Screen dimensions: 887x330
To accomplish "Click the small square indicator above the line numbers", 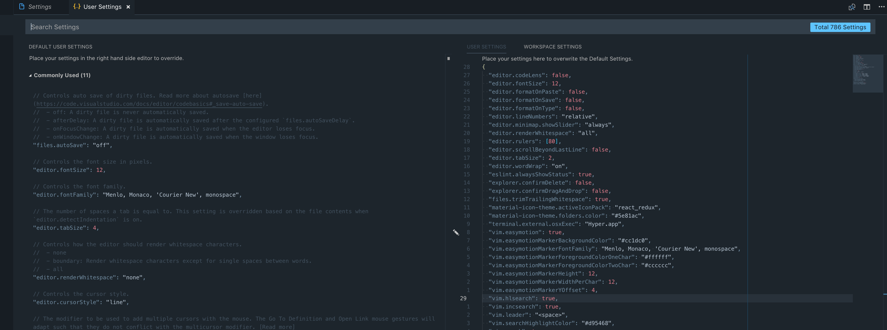I will click(448, 58).
